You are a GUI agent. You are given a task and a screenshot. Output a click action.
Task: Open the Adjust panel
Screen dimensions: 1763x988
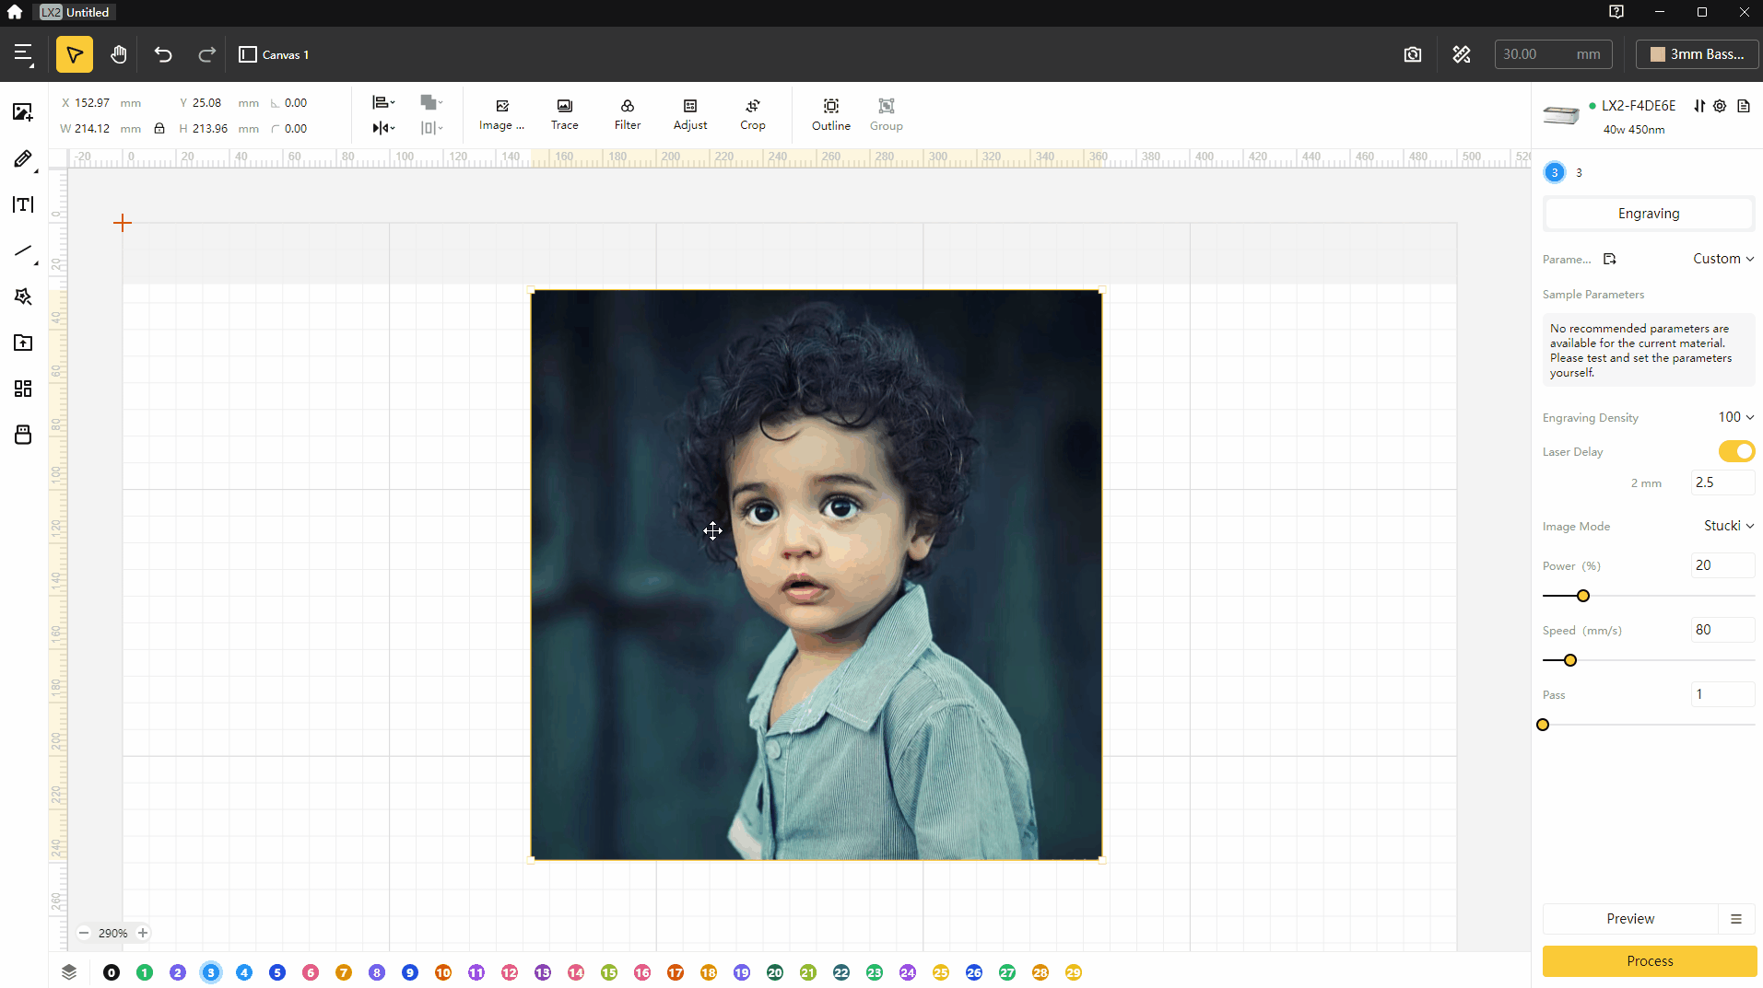(x=689, y=113)
